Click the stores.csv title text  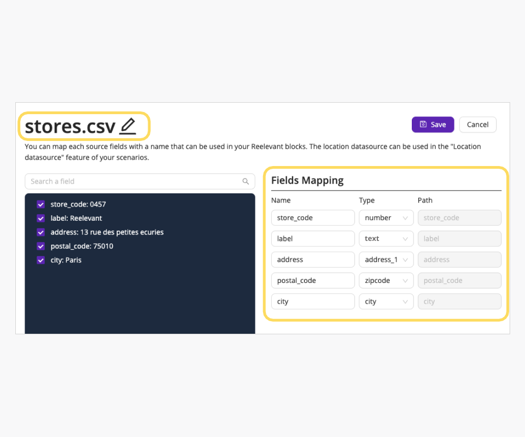coord(70,126)
